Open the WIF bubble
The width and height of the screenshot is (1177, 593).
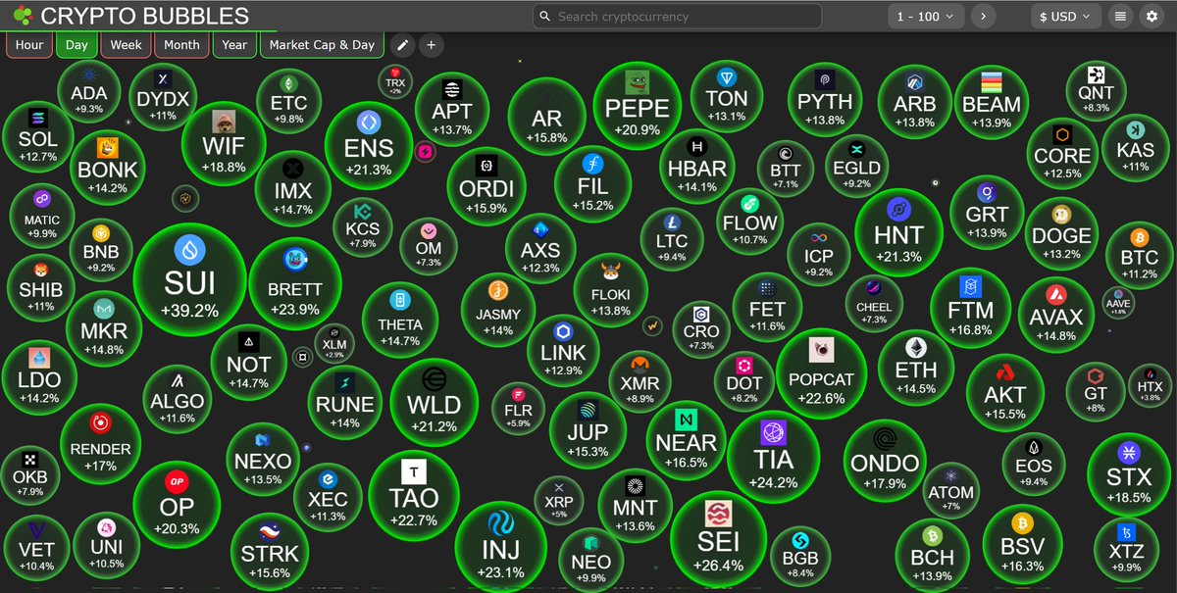pyautogui.click(x=224, y=143)
